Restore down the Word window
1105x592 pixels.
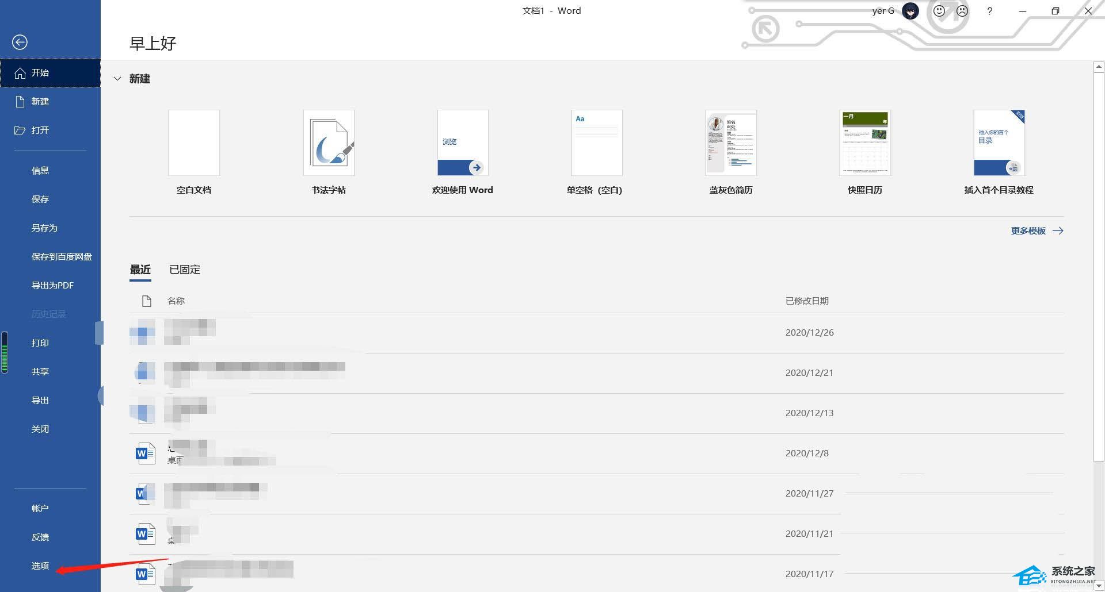point(1055,11)
